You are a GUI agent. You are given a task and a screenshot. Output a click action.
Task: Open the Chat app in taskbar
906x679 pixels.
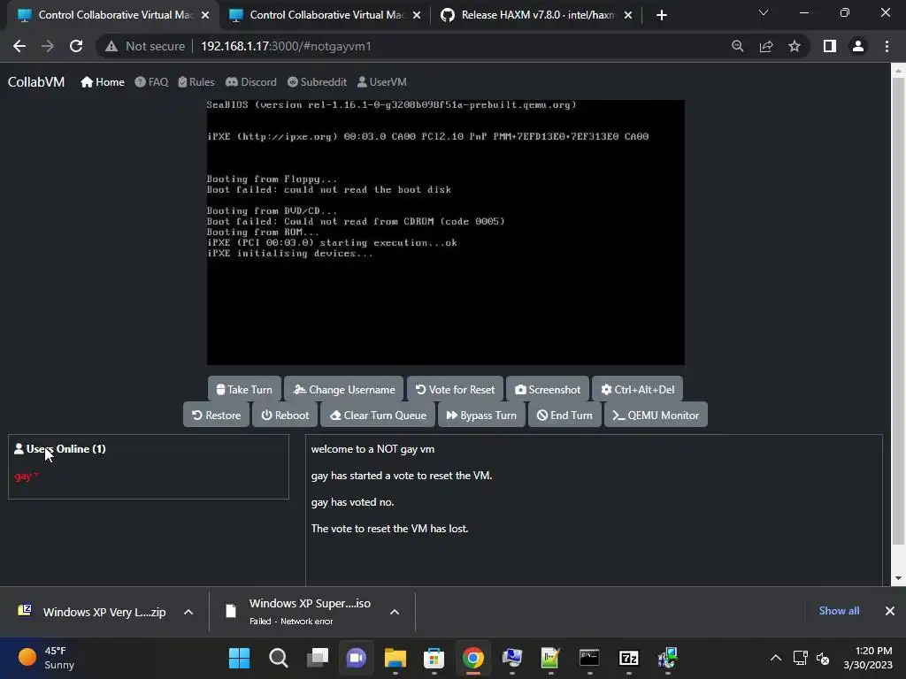[x=356, y=658]
